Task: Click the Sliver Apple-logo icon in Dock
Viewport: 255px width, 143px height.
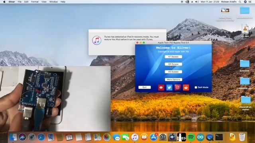Action: pos(172,137)
